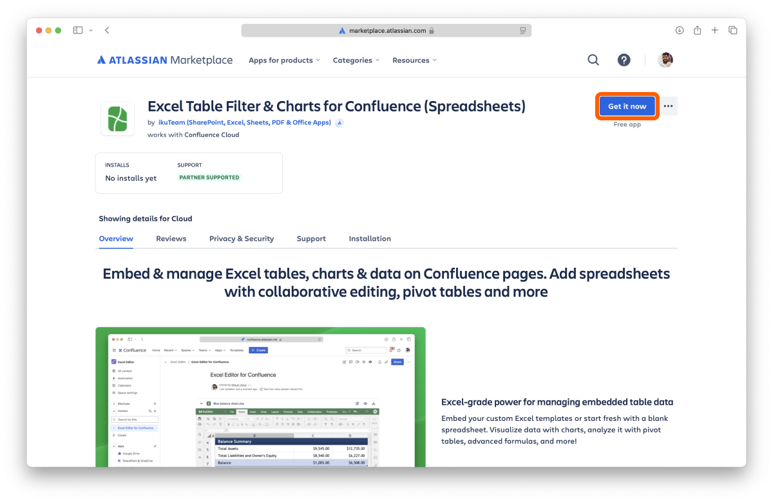This screenshot has height=502, width=773.
Task: Click the Atlassian Marketplace logo
Action: point(165,60)
